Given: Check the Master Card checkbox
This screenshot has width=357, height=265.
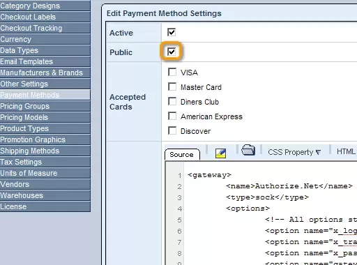Looking at the screenshot, I should click(x=172, y=86).
